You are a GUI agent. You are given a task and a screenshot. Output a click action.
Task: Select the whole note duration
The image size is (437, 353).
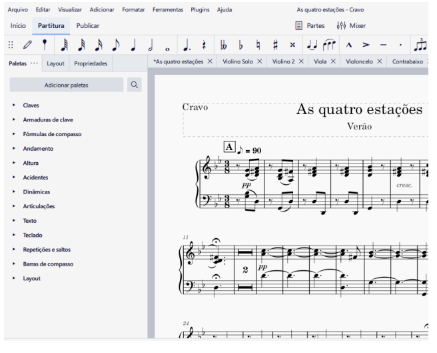(167, 49)
